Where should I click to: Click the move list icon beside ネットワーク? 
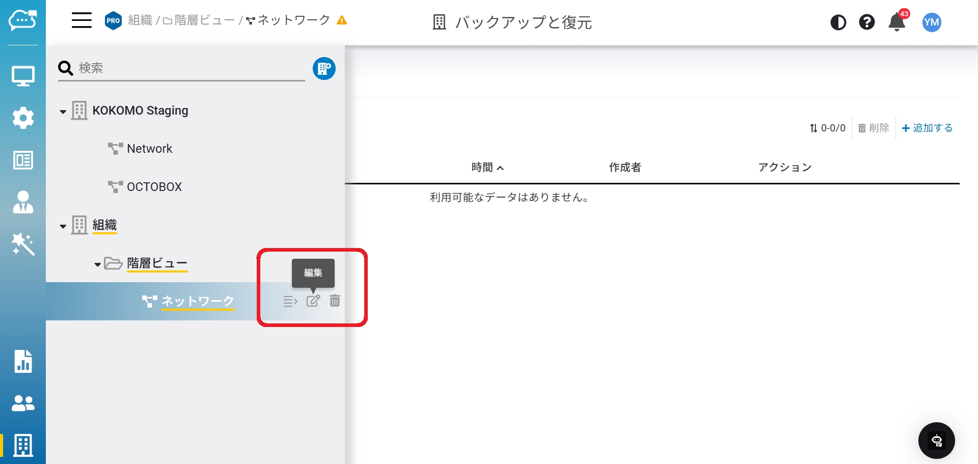(290, 302)
